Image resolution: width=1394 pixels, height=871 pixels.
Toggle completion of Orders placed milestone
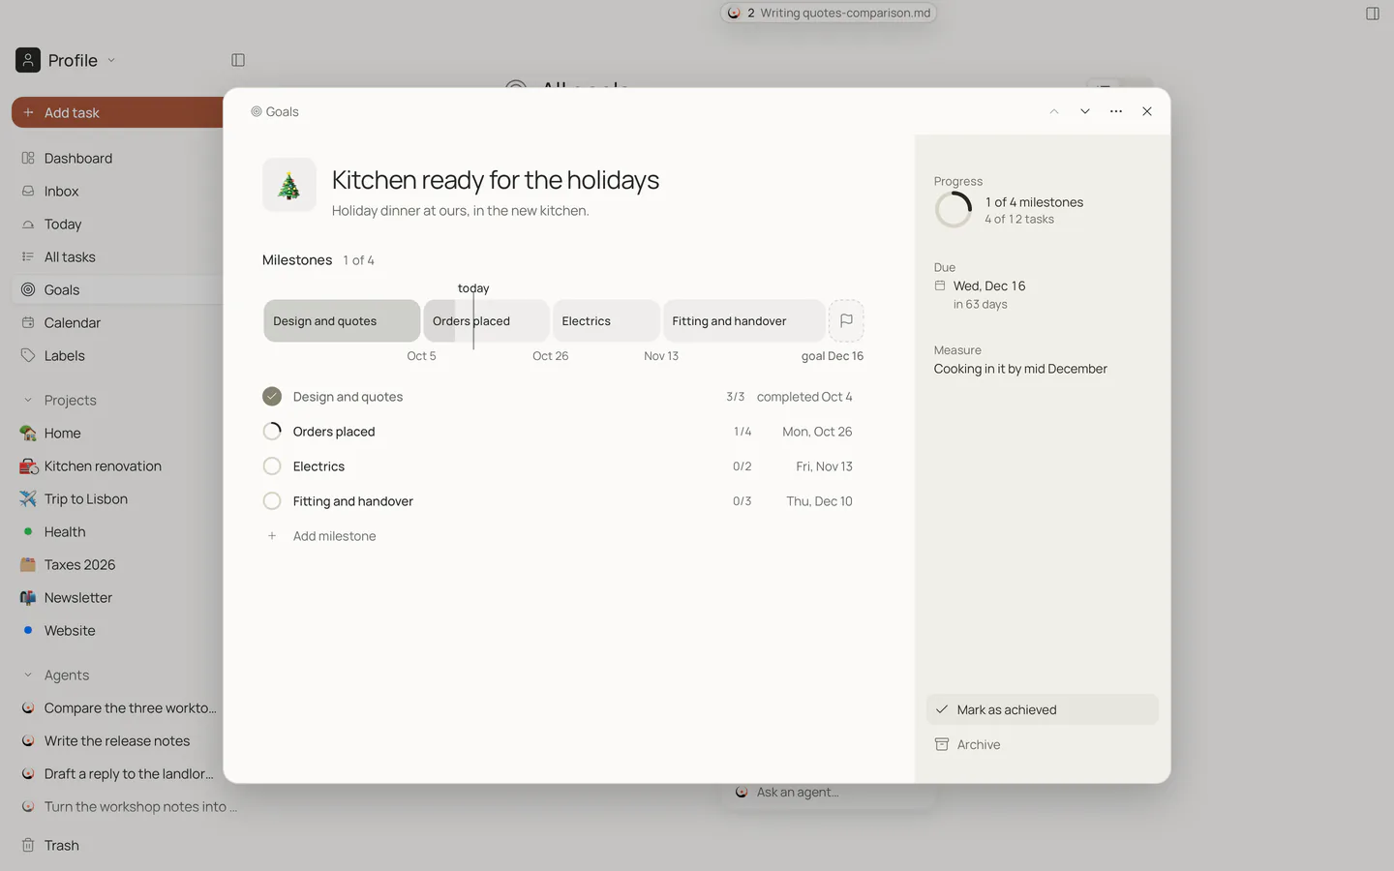click(272, 432)
